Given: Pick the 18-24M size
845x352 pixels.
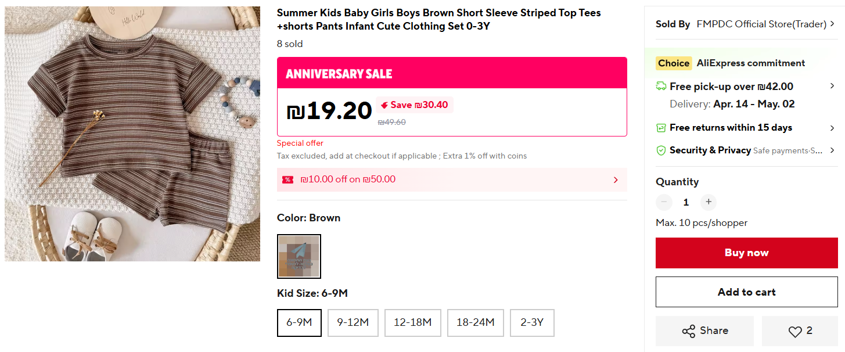Looking at the screenshot, I should (x=475, y=322).
